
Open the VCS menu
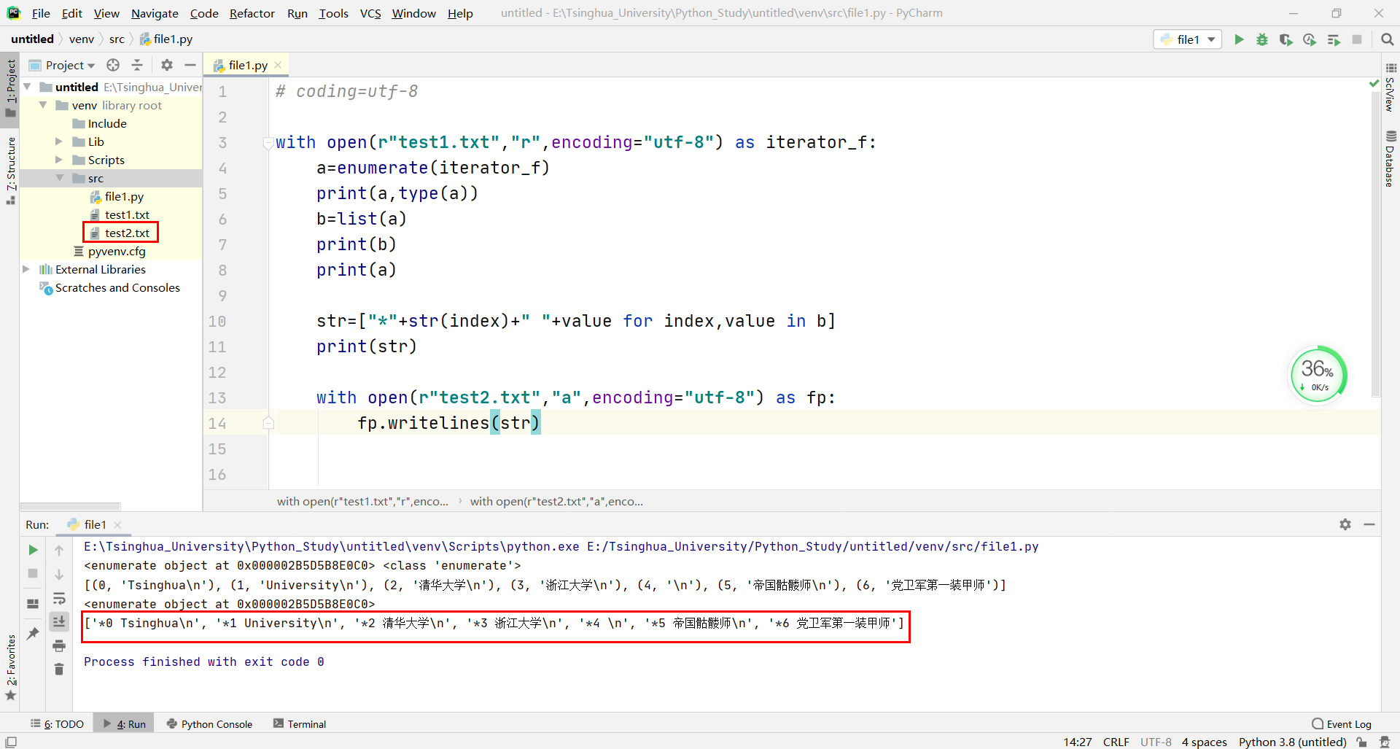pos(370,13)
